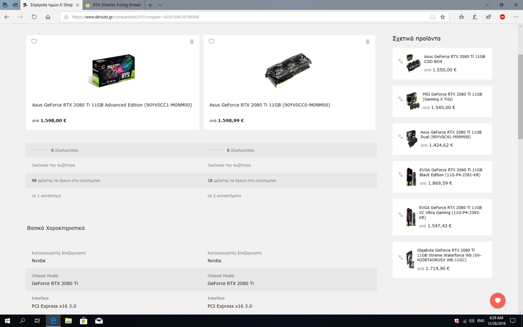This screenshot has width=523, height=327.
Task: Open the ROG Strix boxed product image
Action: pyautogui.click(x=113, y=70)
